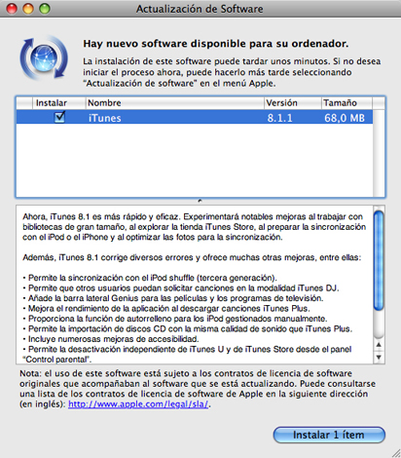Open the apple.com/legal/sla link
This screenshot has height=458, width=401.
[x=138, y=404]
